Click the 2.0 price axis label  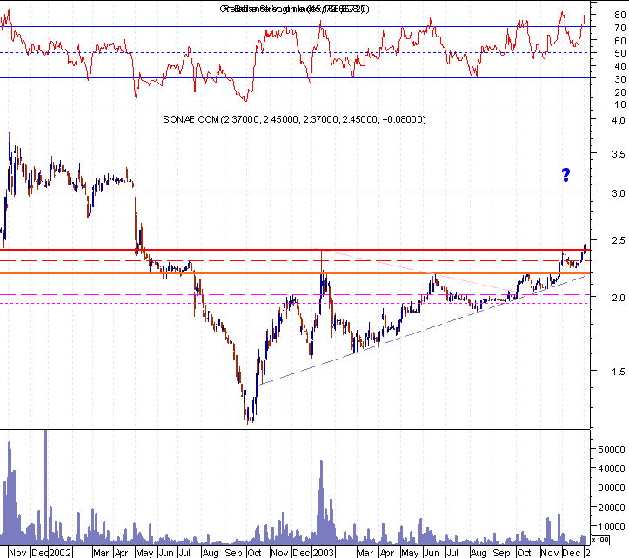pos(619,298)
